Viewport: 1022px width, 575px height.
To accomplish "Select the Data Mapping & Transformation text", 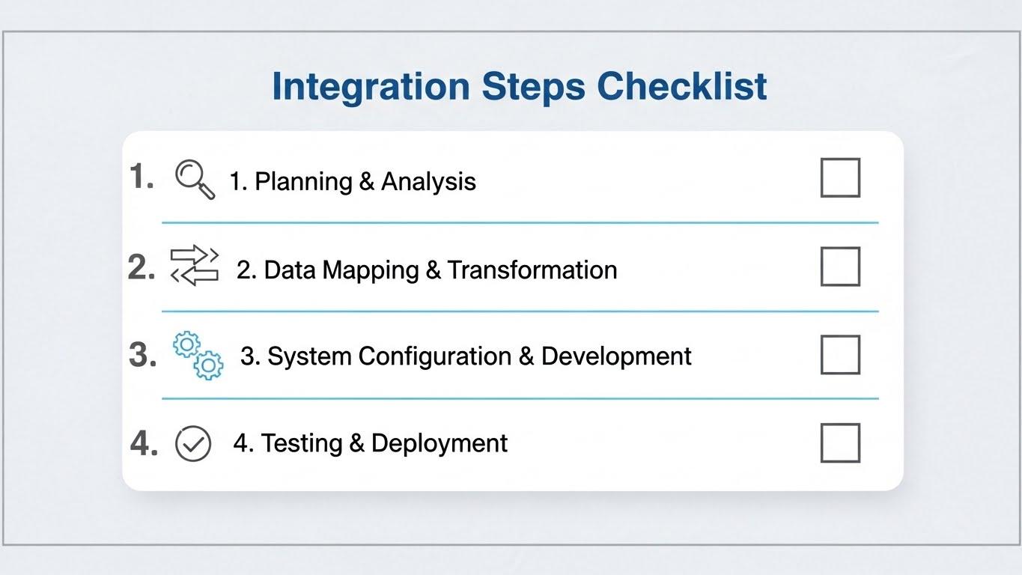I will pyautogui.click(x=427, y=270).
